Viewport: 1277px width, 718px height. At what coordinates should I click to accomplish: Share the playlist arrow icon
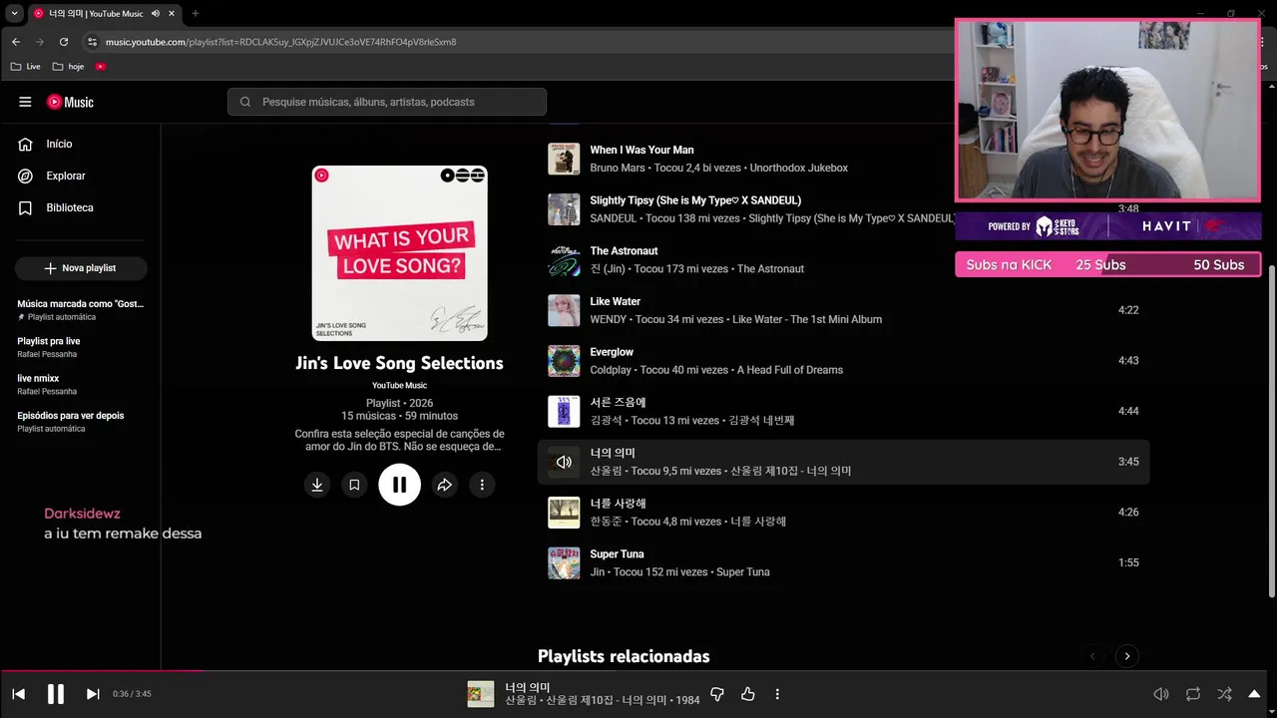445,485
